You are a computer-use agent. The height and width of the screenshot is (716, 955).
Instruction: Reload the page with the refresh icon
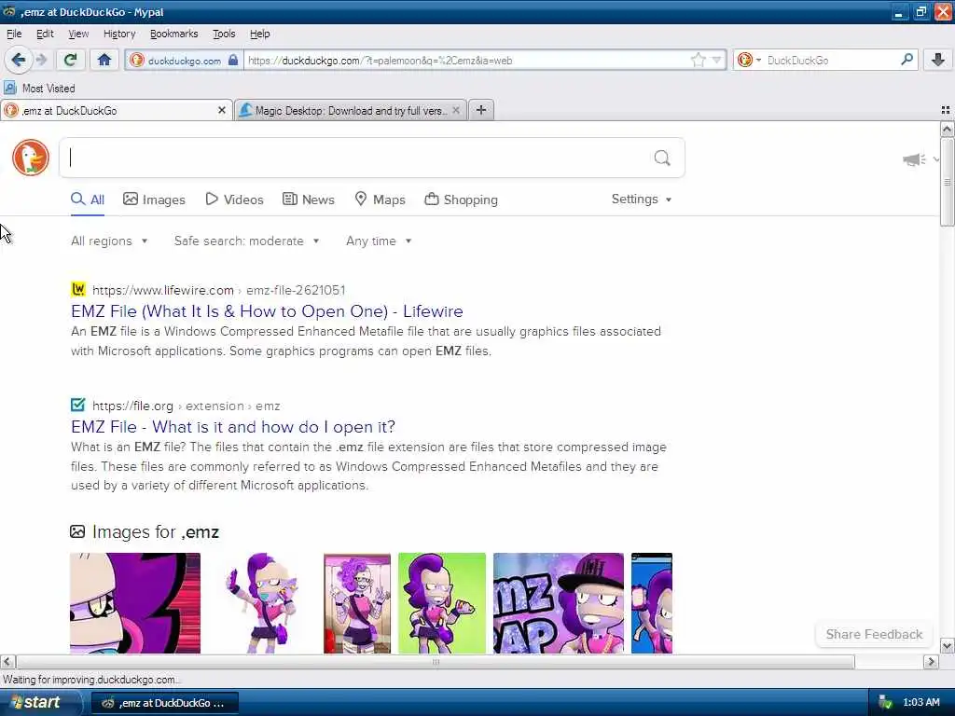[71, 60]
